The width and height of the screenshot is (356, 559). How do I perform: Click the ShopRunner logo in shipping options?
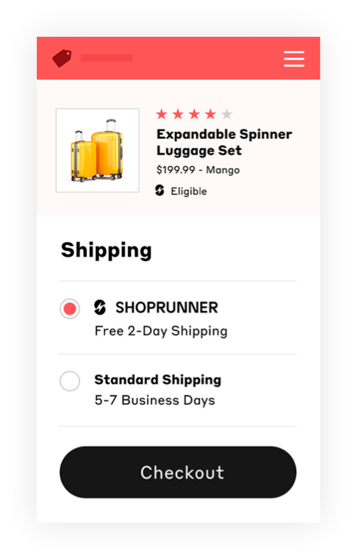100,307
